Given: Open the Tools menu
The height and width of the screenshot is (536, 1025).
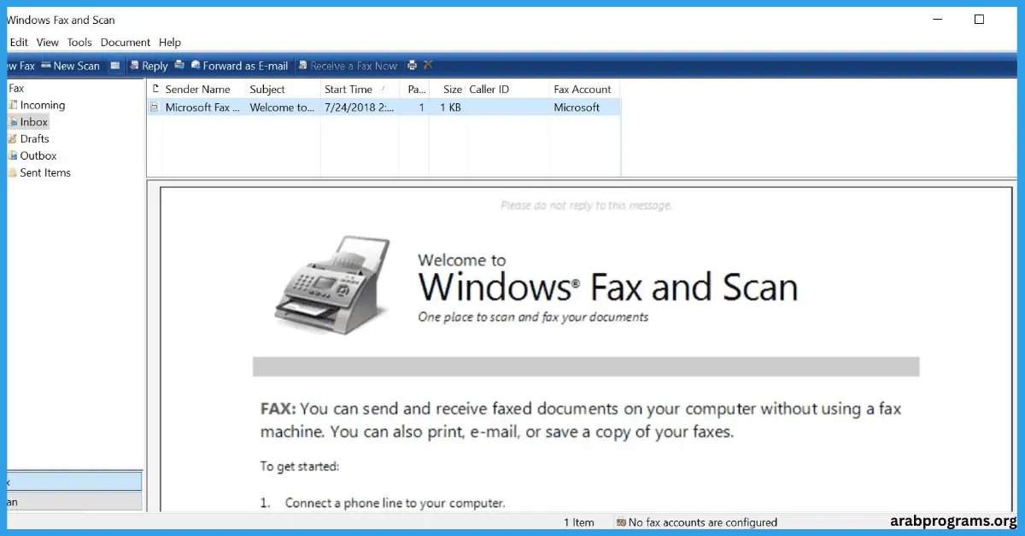Looking at the screenshot, I should [79, 43].
